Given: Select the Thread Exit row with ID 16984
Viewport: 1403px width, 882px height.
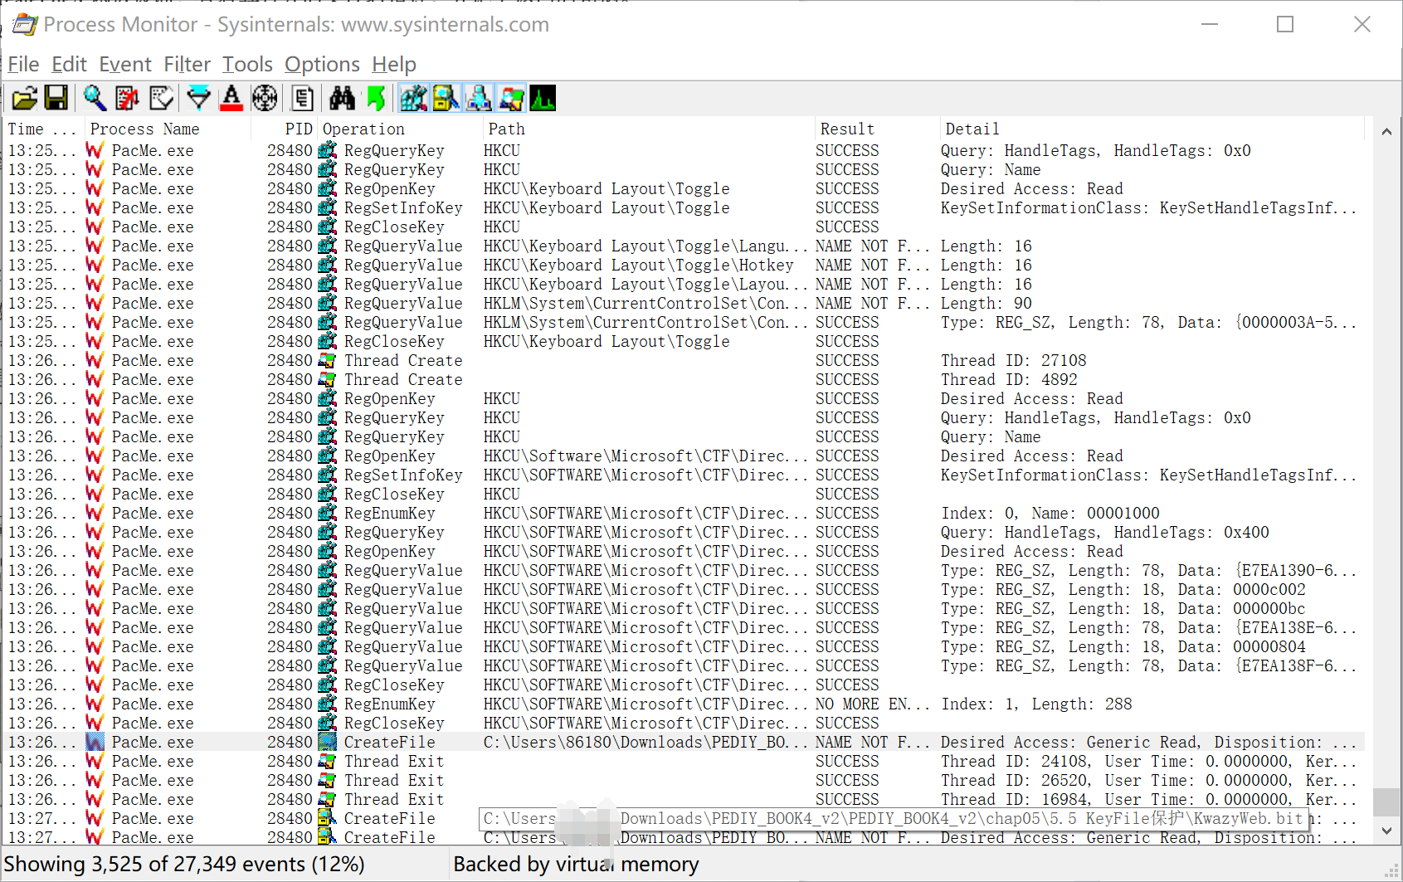Looking at the screenshot, I should (684, 799).
